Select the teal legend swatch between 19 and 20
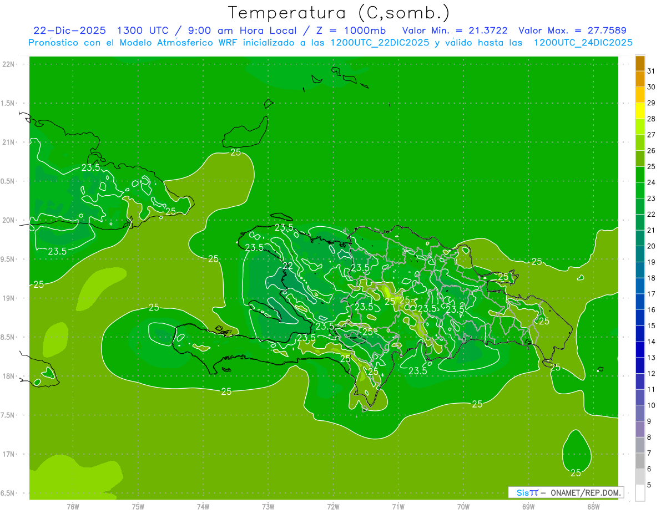 [640, 254]
